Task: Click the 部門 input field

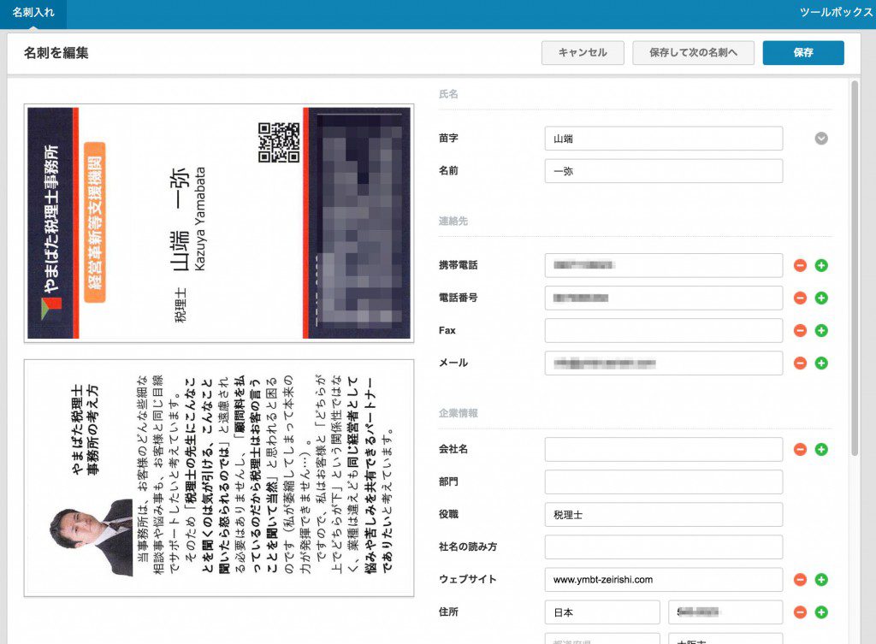Action: (664, 482)
